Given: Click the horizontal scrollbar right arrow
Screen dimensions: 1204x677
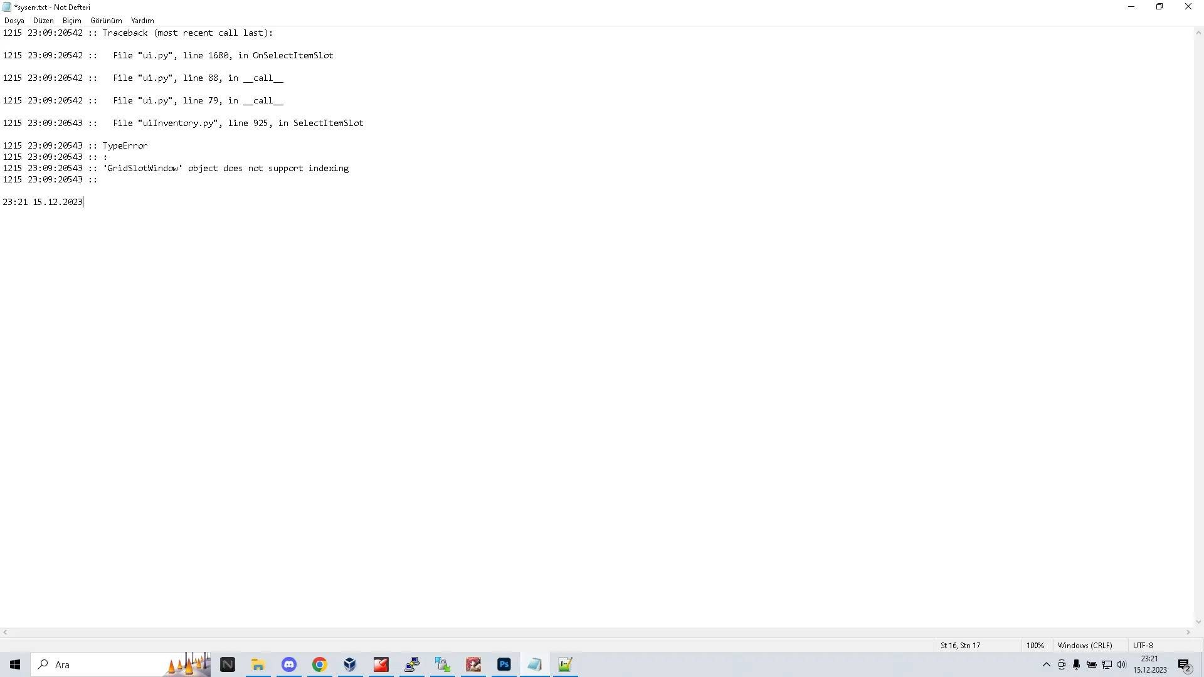Looking at the screenshot, I should tap(1188, 632).
